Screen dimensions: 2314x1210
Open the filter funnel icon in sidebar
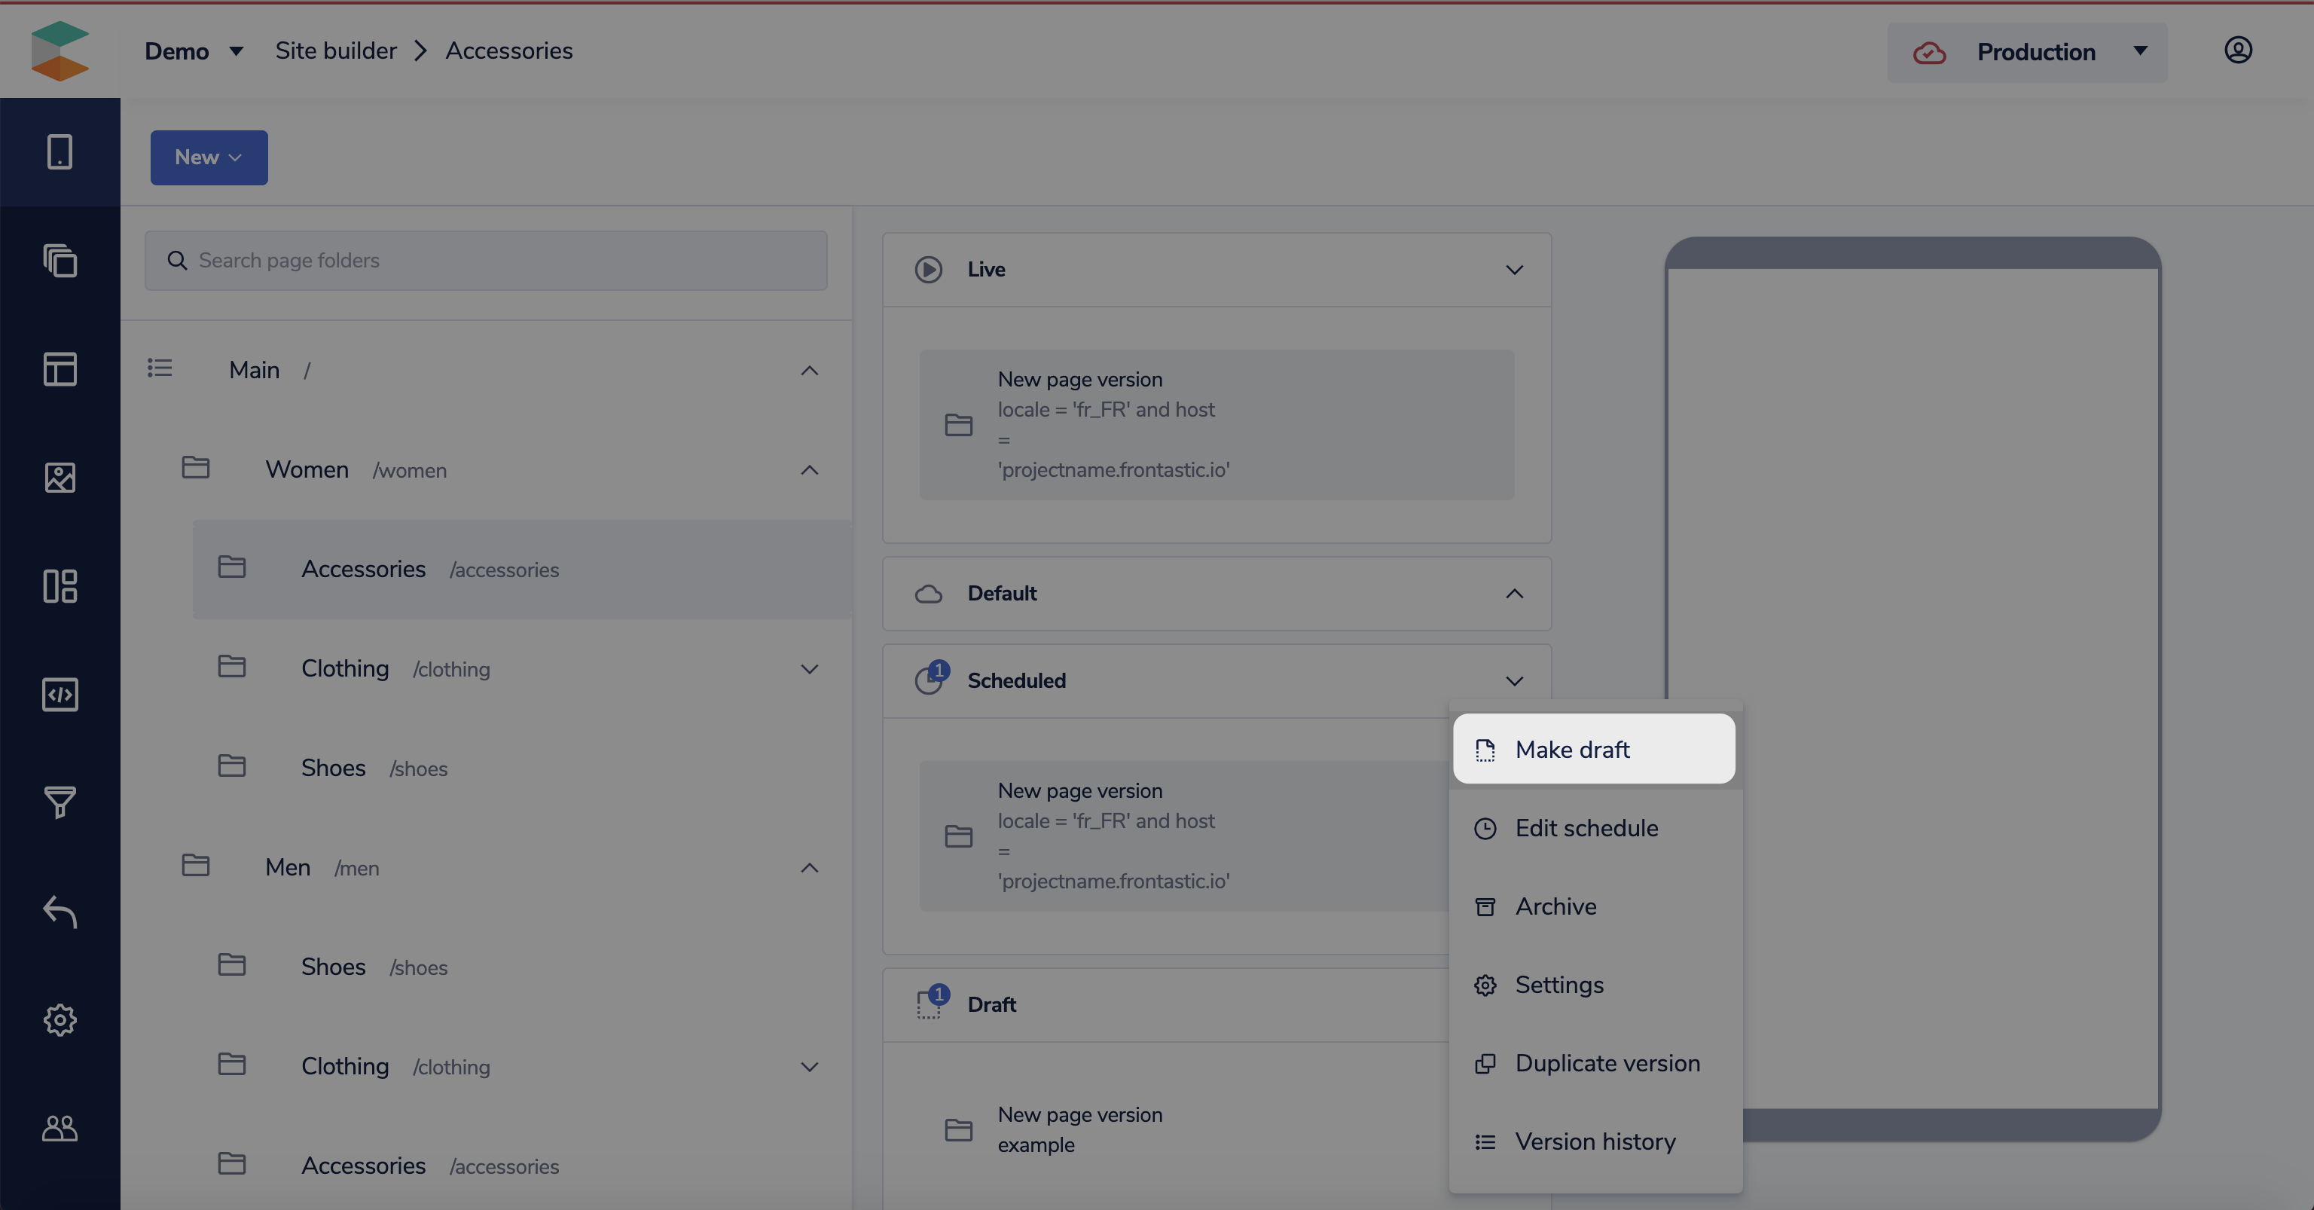pyautogui.click(x=60, y=802)
